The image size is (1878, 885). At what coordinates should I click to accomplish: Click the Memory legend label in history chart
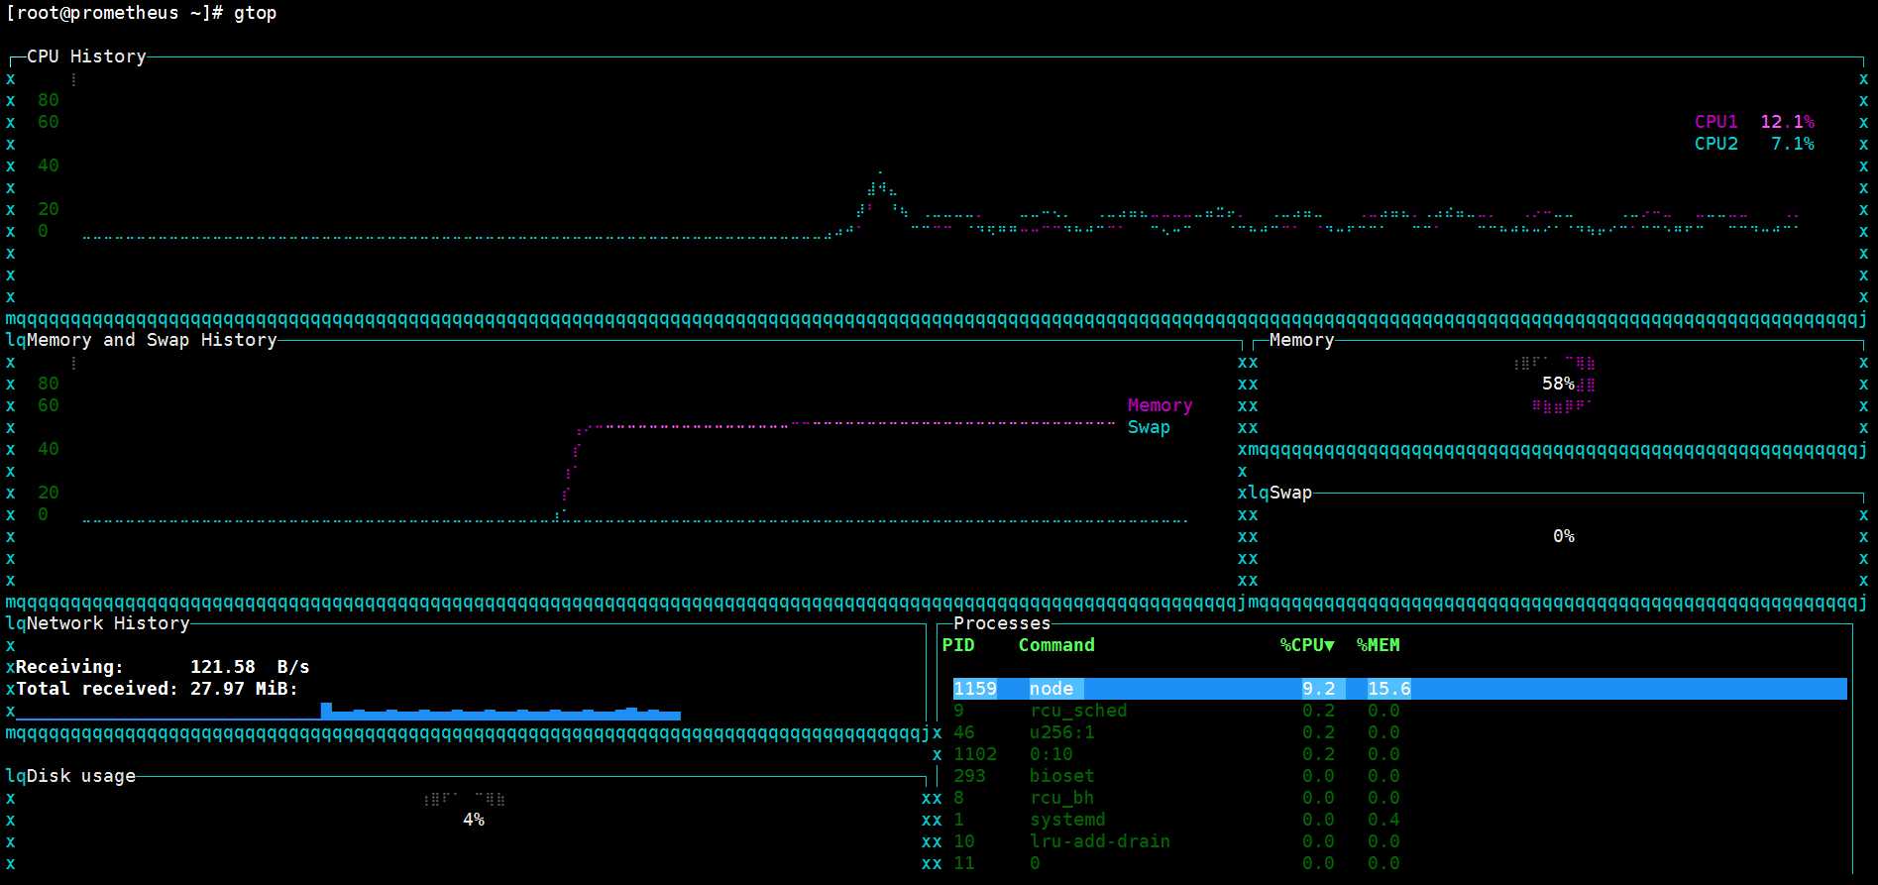tap(1160, 405)
